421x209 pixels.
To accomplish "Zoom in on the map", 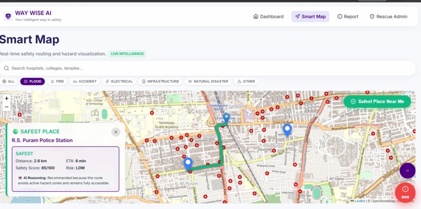I will [x=6, y=99].
